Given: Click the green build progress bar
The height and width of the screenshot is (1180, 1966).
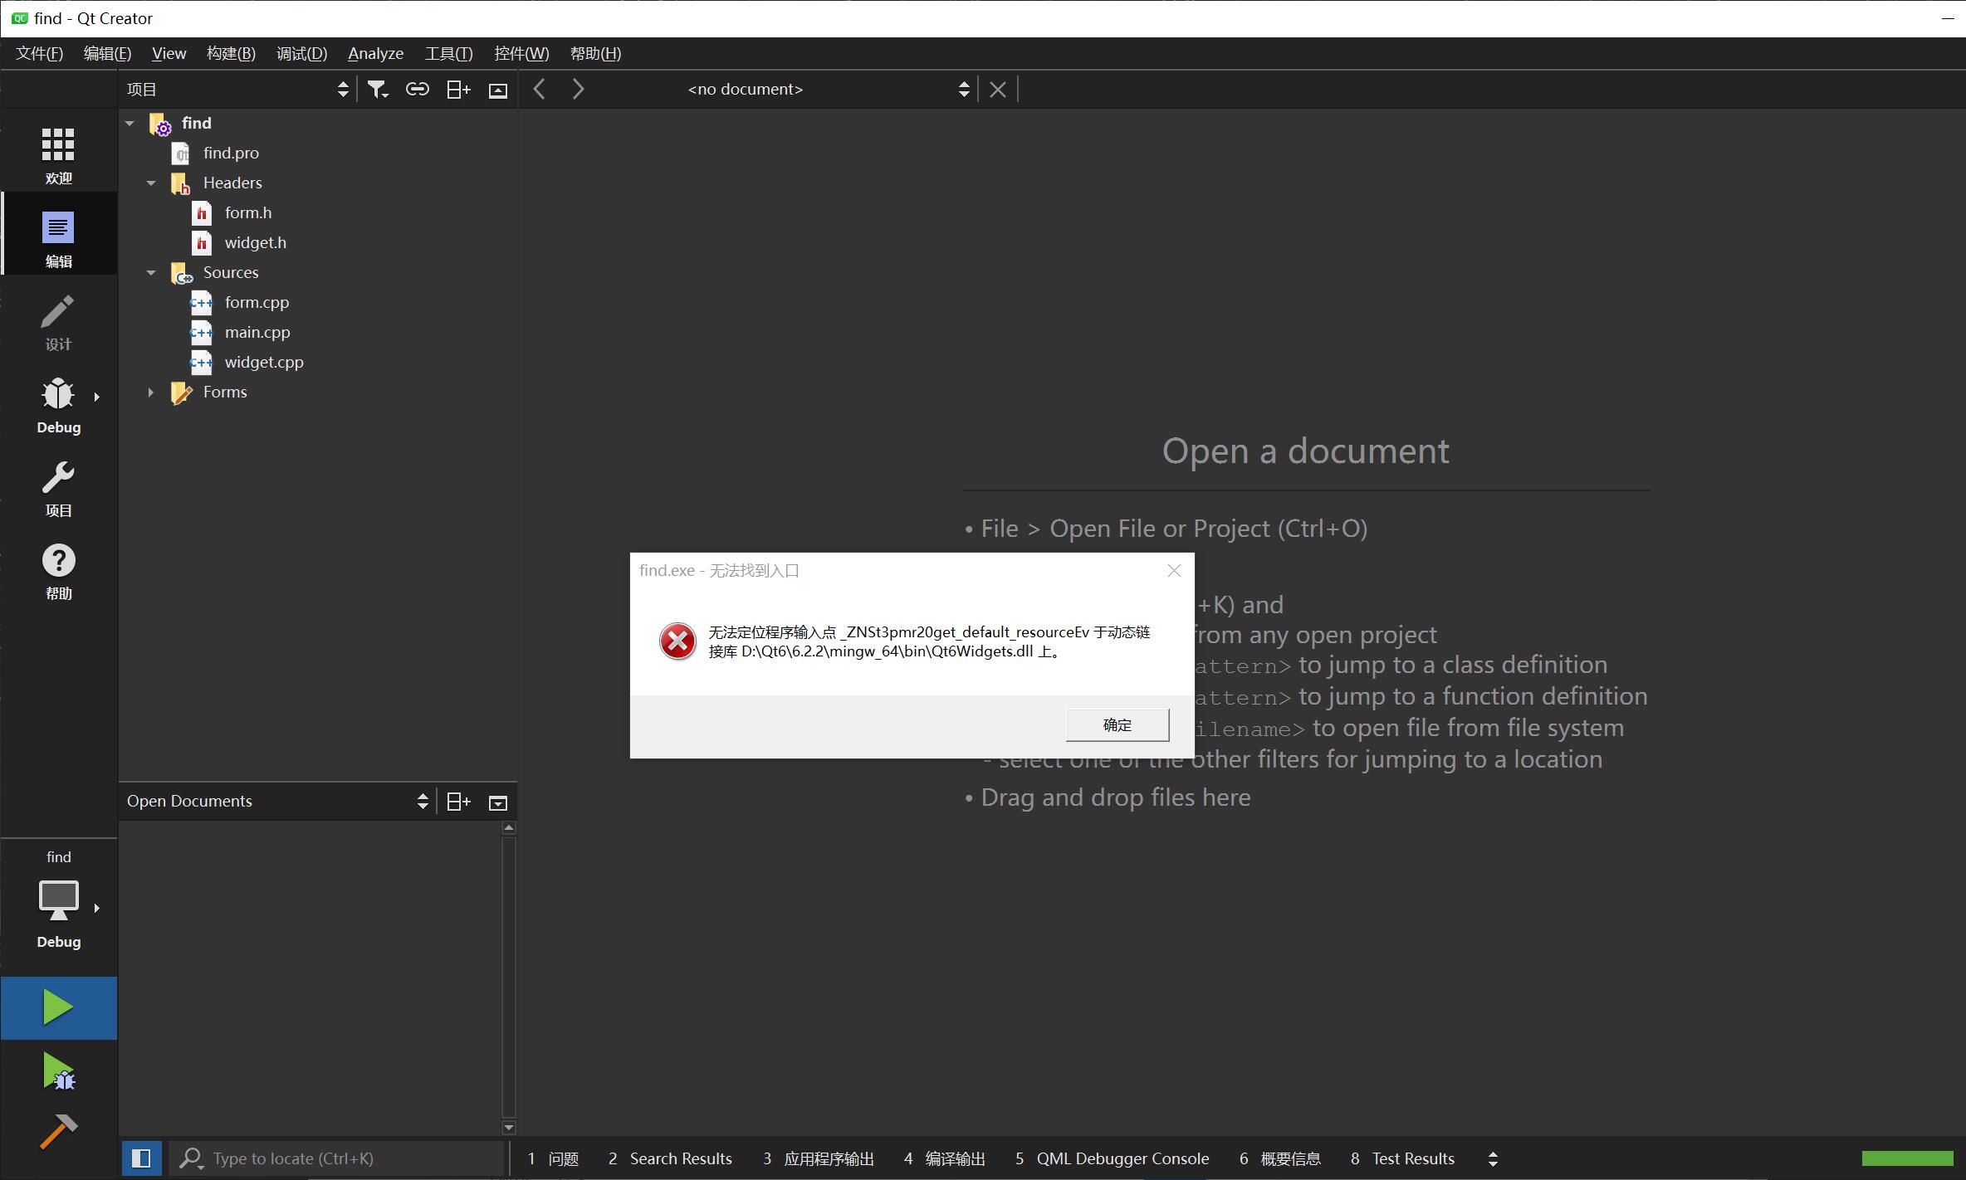Looking at the screenshot, I should coord(1907,1158).
